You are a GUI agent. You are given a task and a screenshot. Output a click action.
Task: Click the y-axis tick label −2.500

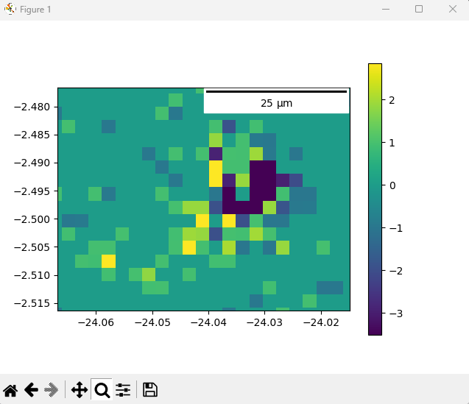click(33, 219)
